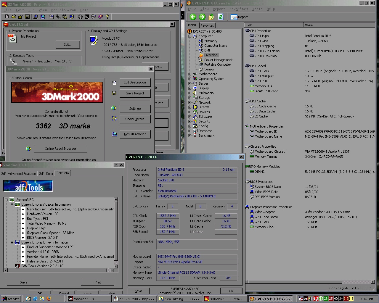Click the 3dfx info tree horizontal scrollbar
The width and height of the screenshot is (379, 303).
pos(59,270)
